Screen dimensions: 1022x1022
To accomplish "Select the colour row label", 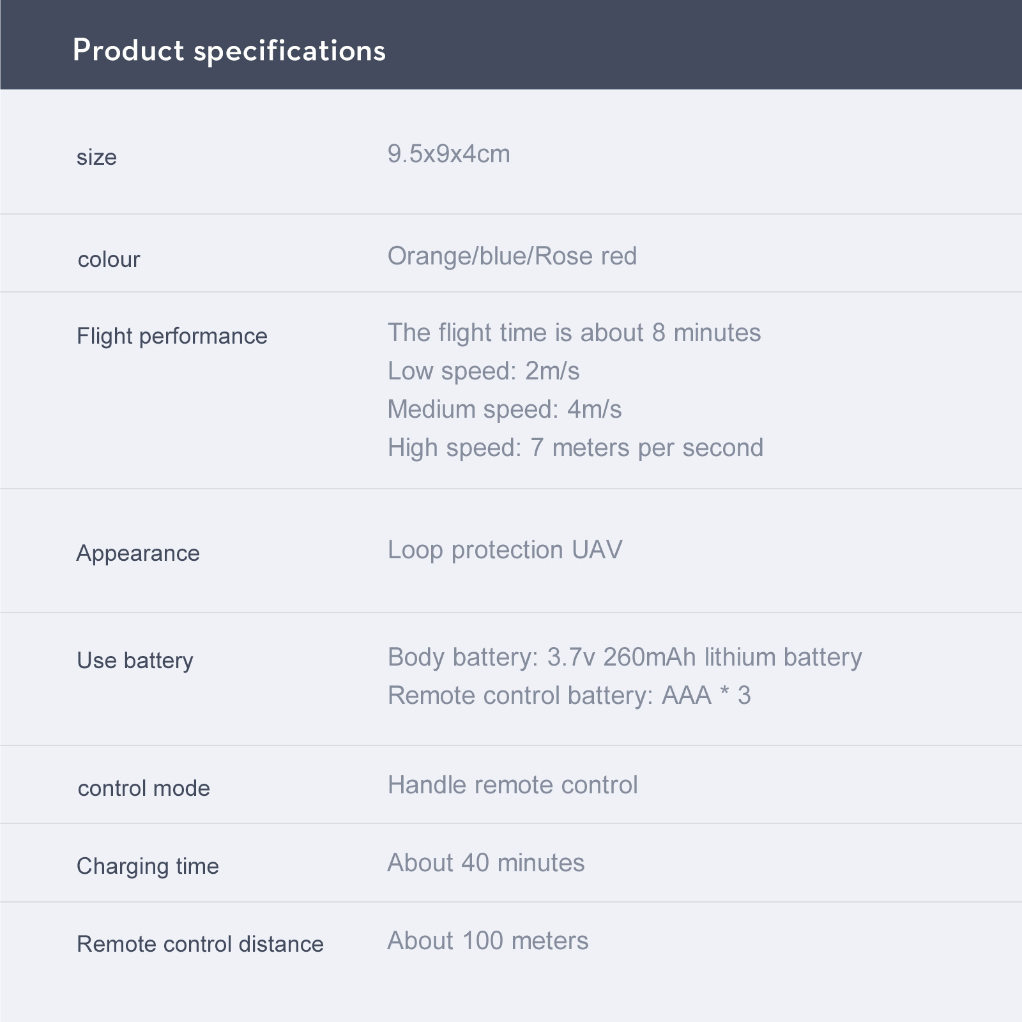I will click(x=109, y=259).
